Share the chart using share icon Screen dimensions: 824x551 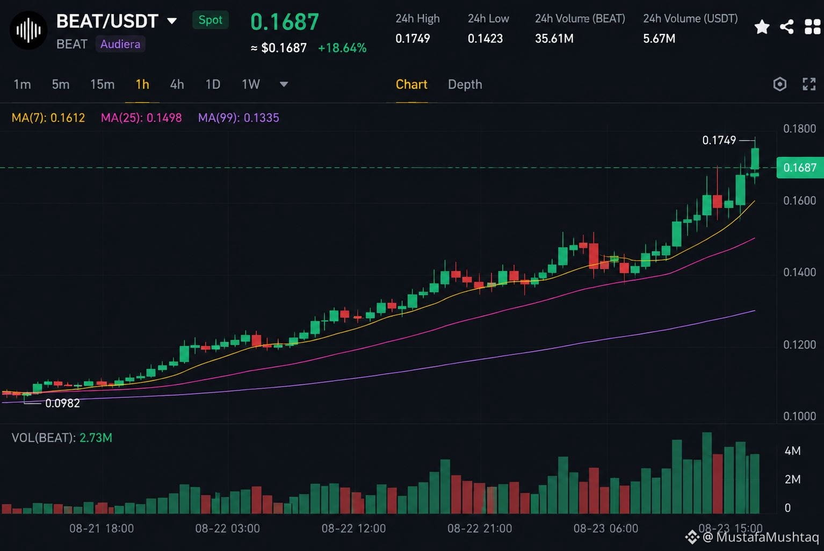[x=787, y=27]
